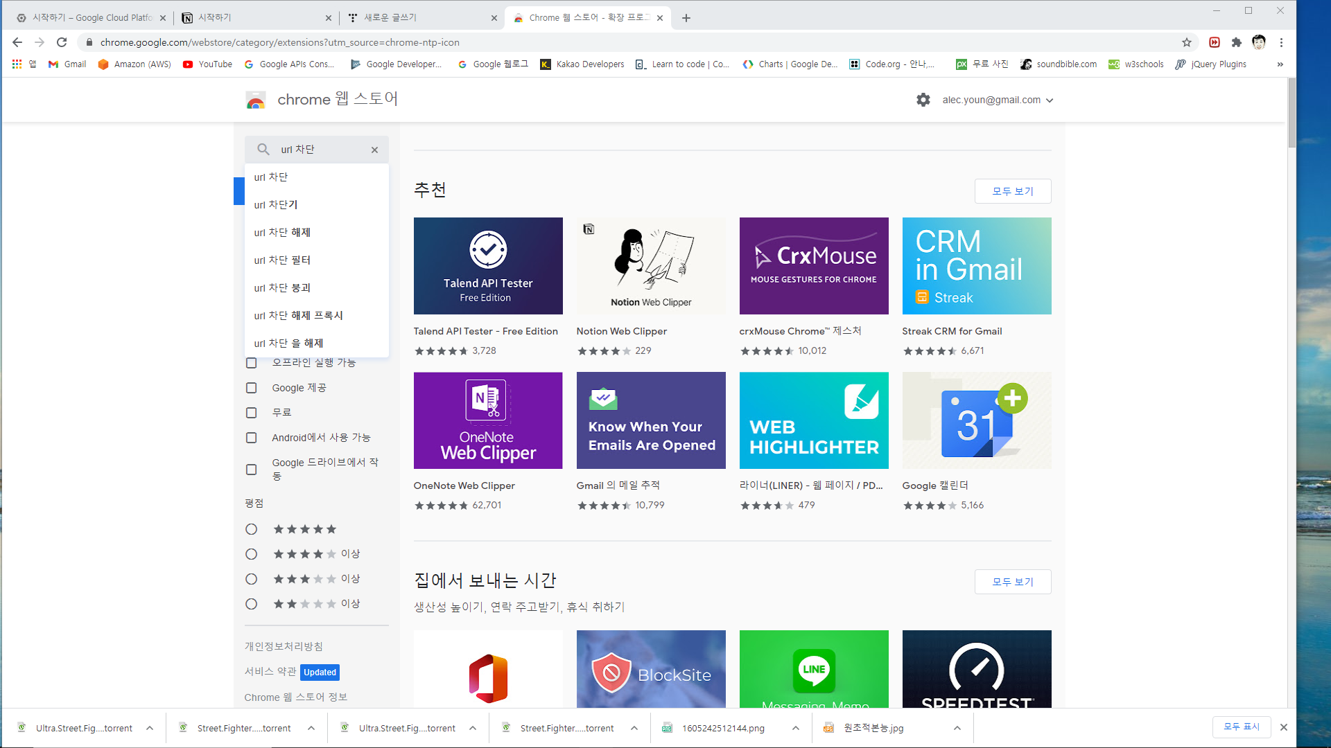Open options for 원초적본능.jpg download
The height and width of the screenshot is (748, 1331).
pyautogui.click(x=957, y=728)
